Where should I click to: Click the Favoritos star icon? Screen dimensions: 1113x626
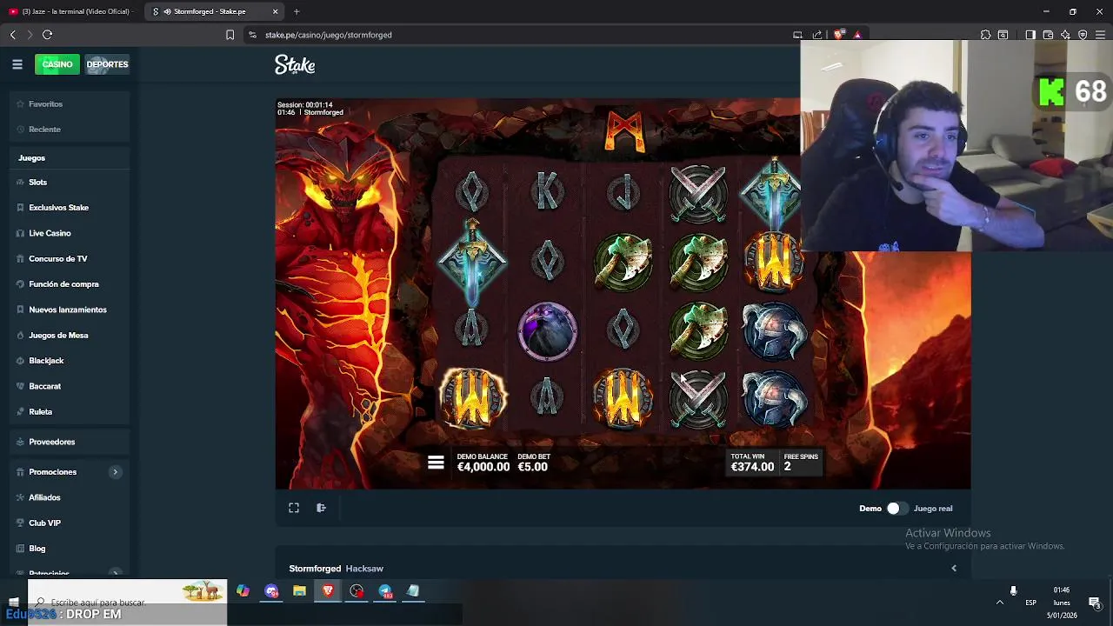(20, 104)
